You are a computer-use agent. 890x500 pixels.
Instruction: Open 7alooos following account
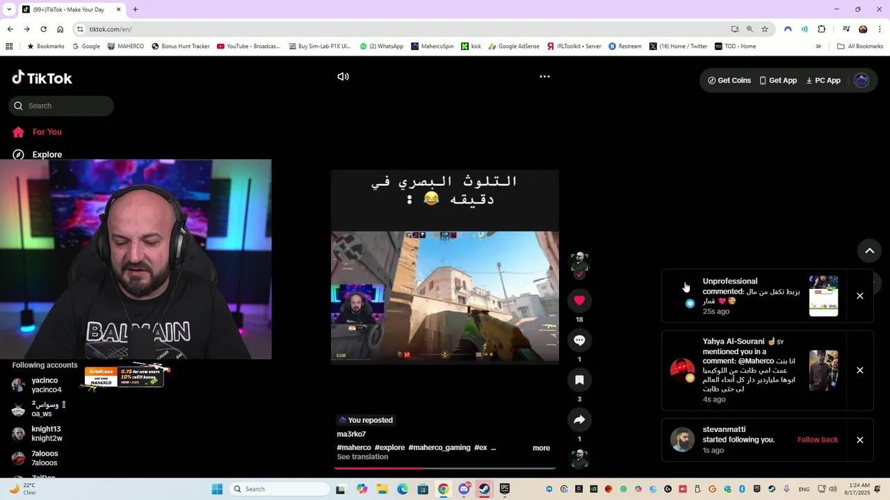(45, 458)
